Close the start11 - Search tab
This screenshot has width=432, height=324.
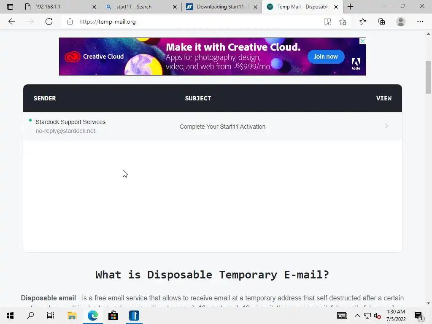(x=175, y=7)
